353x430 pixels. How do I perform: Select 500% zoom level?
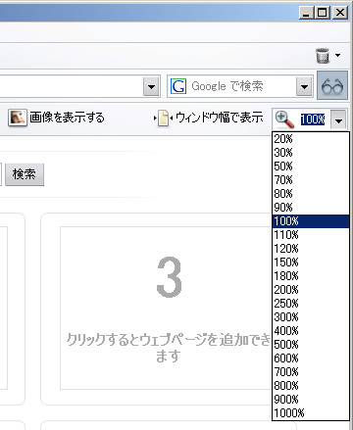311,345
